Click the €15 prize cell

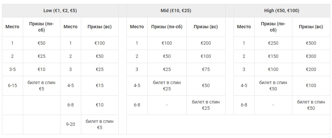pyautogui.click(x=99, y=85)
